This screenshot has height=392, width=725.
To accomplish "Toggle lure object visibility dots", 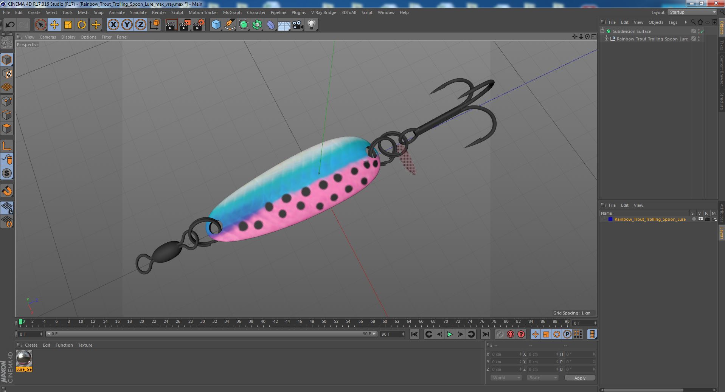I will [699, 39].
